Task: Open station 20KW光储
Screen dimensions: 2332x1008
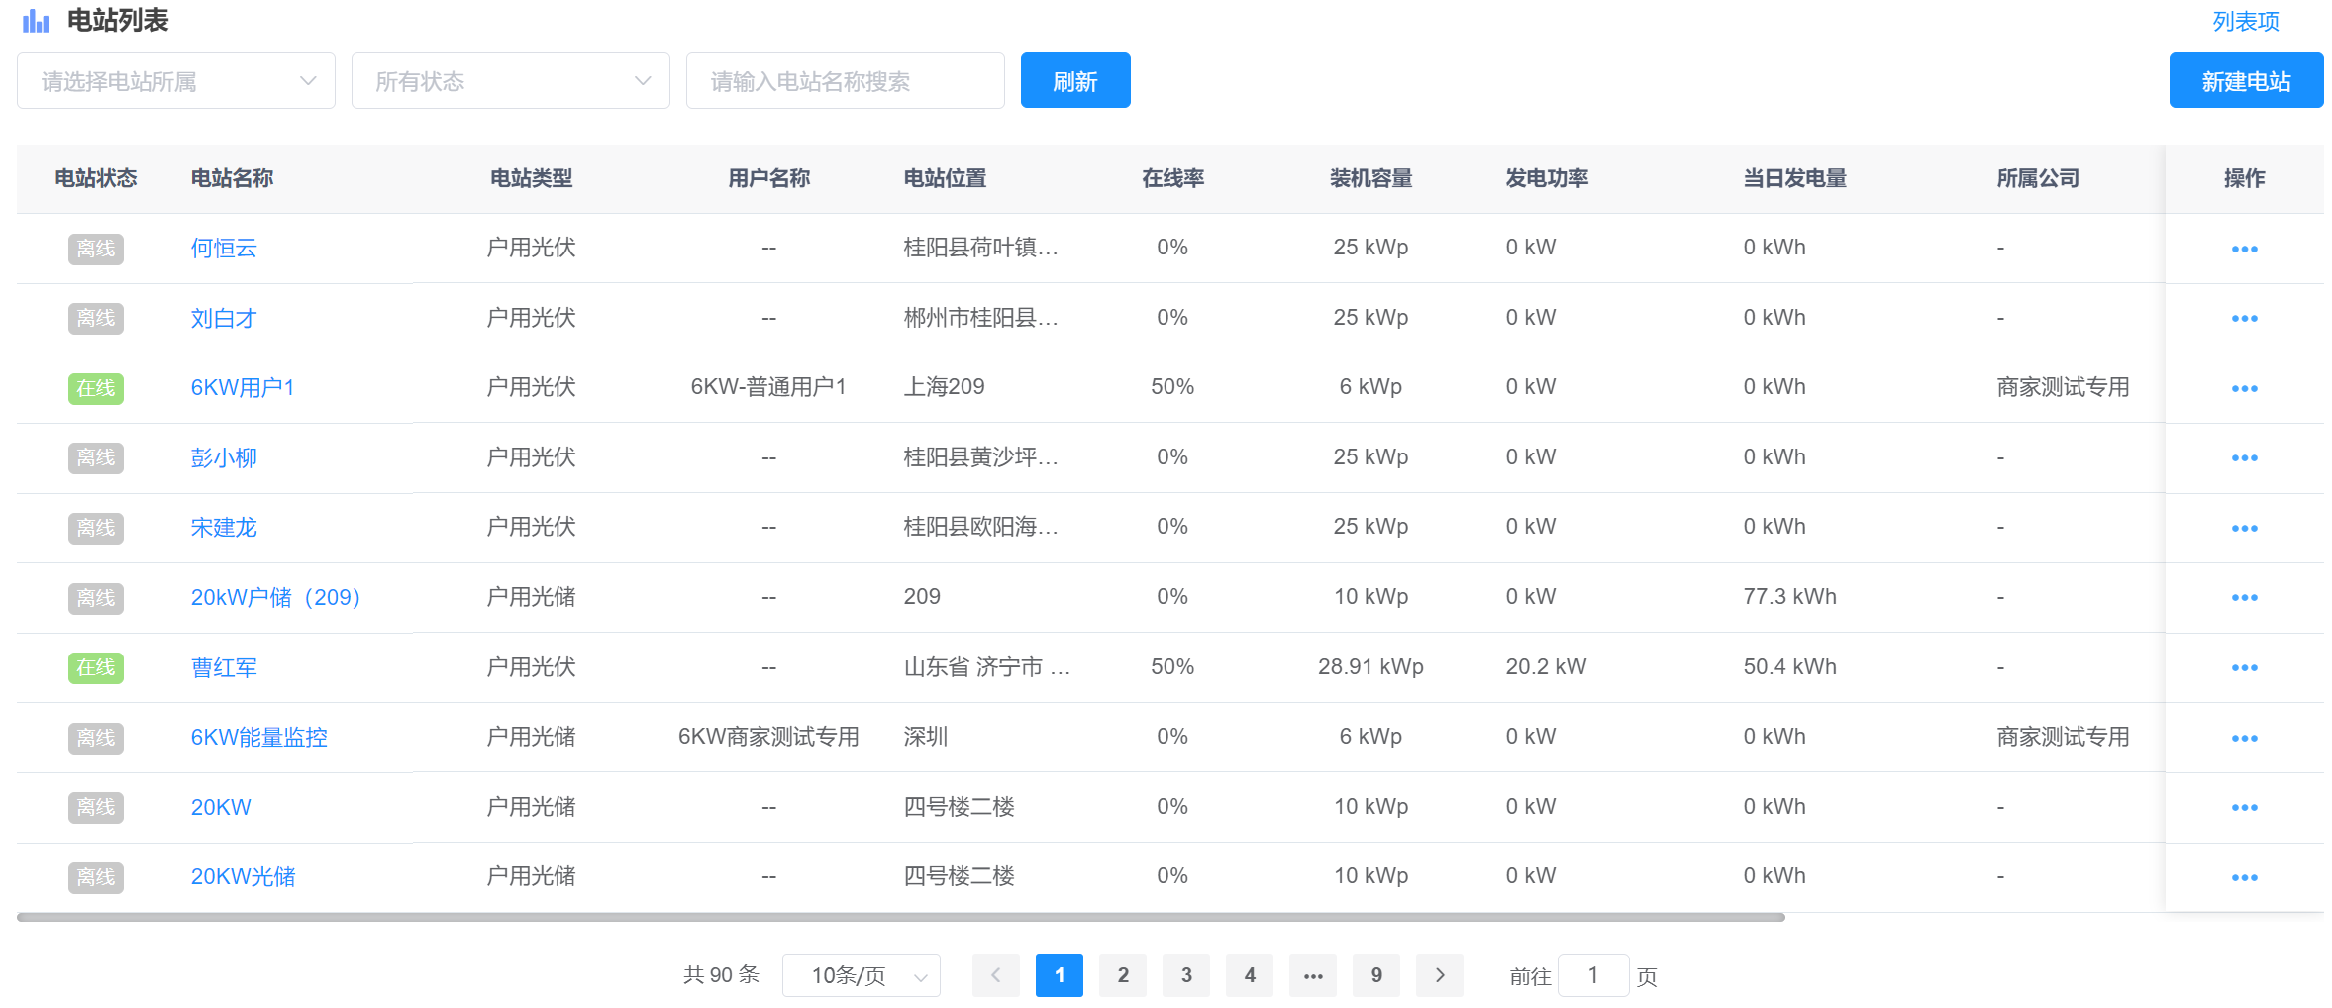Action: 243,876
